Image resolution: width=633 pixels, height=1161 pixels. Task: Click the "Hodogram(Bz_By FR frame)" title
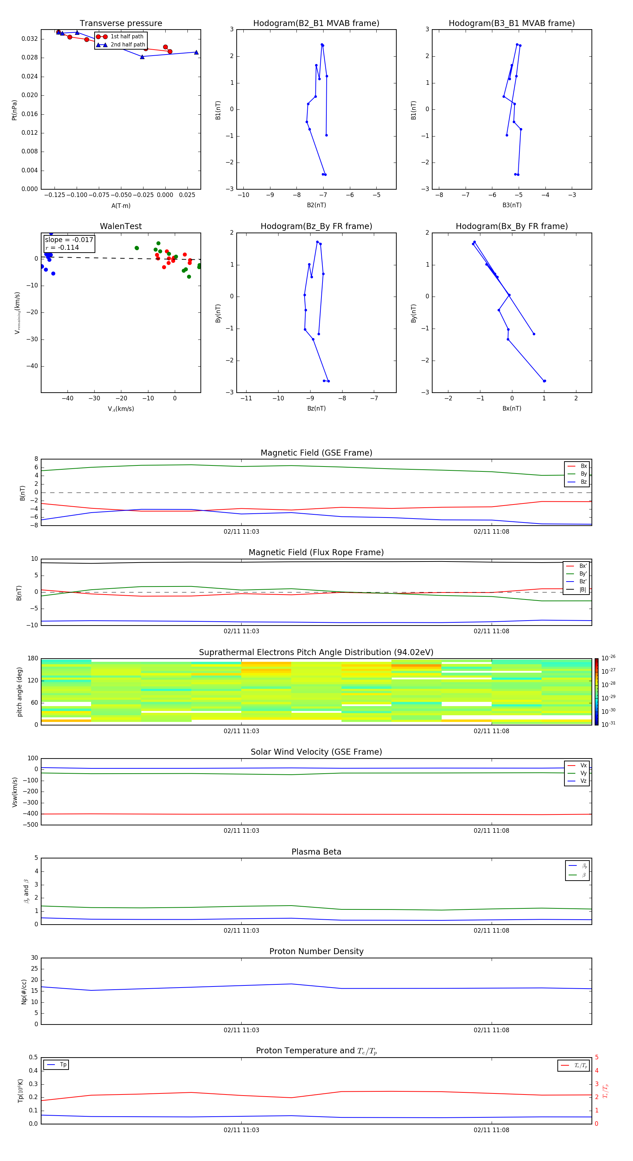316,226
